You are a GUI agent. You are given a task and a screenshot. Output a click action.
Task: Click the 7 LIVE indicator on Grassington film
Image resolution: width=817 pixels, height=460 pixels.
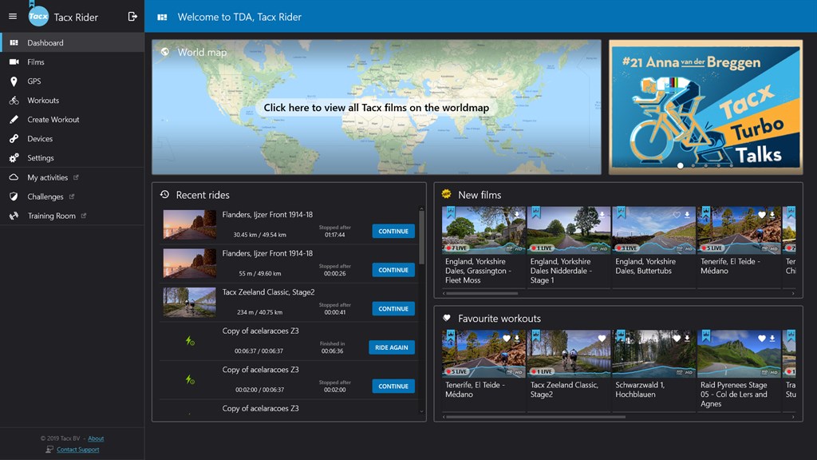pyautogui.click(x=456, y=248)
